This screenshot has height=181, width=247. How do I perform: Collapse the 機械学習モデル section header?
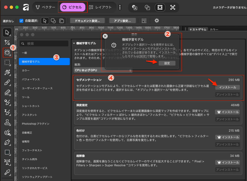point(74,43)
